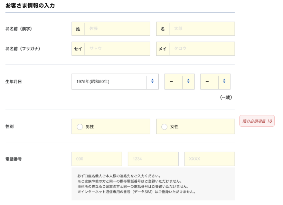283x205 pixels.
Task: Click the セイ prefix label in furigana row
Action: tap(78, 49)
